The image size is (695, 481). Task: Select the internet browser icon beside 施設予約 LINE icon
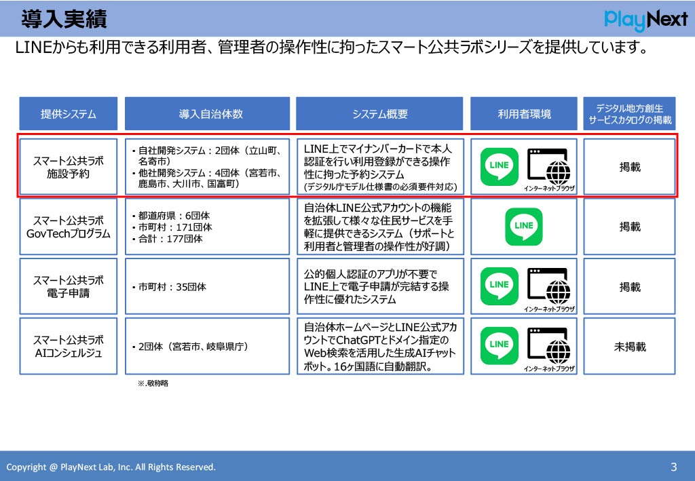tap(548, 165)
